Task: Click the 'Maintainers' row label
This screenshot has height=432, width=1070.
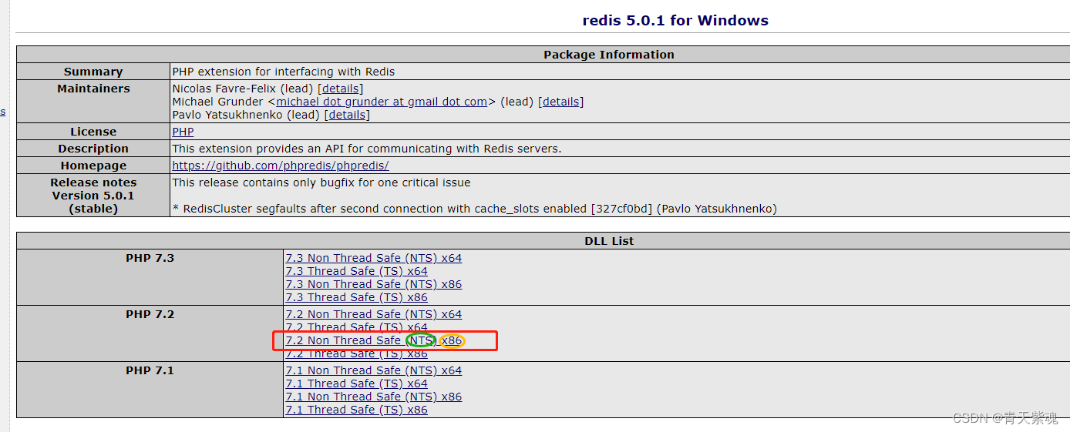Action: click(93, 89)
